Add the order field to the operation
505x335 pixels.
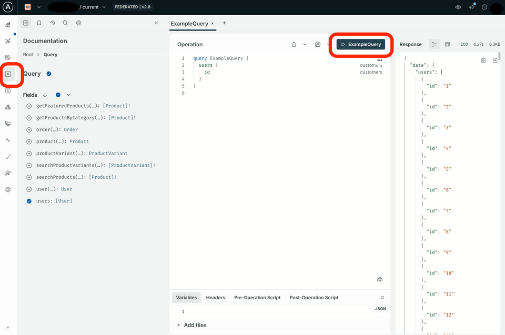click(x=29, y=129)
